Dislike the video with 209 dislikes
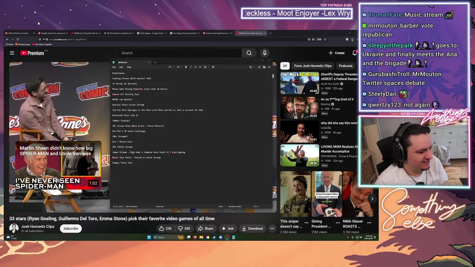Image resolution: width=475 pixels, height=267 pixels. [x=184, y=228]
